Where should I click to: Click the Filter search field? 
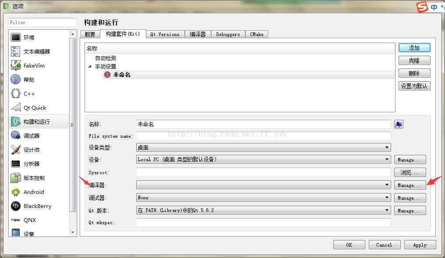coord(42,22)
